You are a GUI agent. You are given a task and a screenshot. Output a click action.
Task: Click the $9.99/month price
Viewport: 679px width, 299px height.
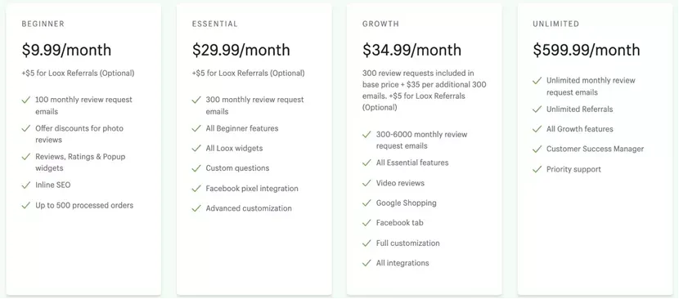coord(66,50)
